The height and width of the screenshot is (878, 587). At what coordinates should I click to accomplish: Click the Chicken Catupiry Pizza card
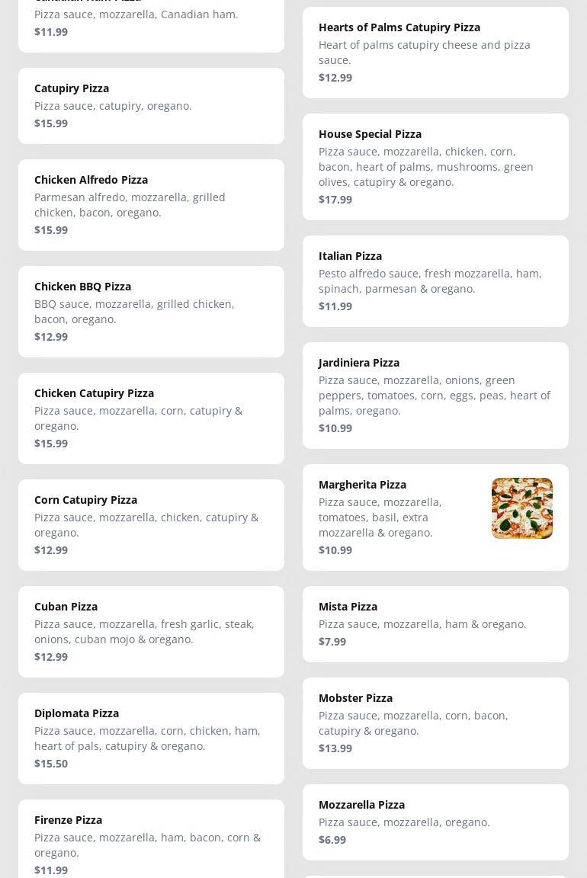point(151,418)
